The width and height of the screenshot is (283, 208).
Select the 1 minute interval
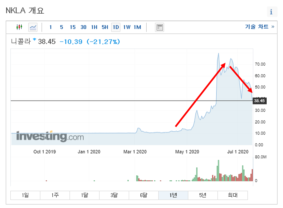pyautogui.click(x=51, y=27)
